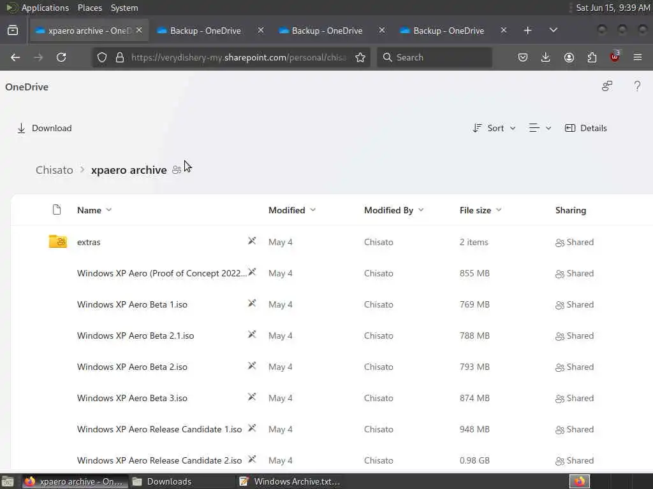Screen dimensions: 653x489
Task: Open Windows XP Aero Beta 2.1.iso
Action: (135, 336)
